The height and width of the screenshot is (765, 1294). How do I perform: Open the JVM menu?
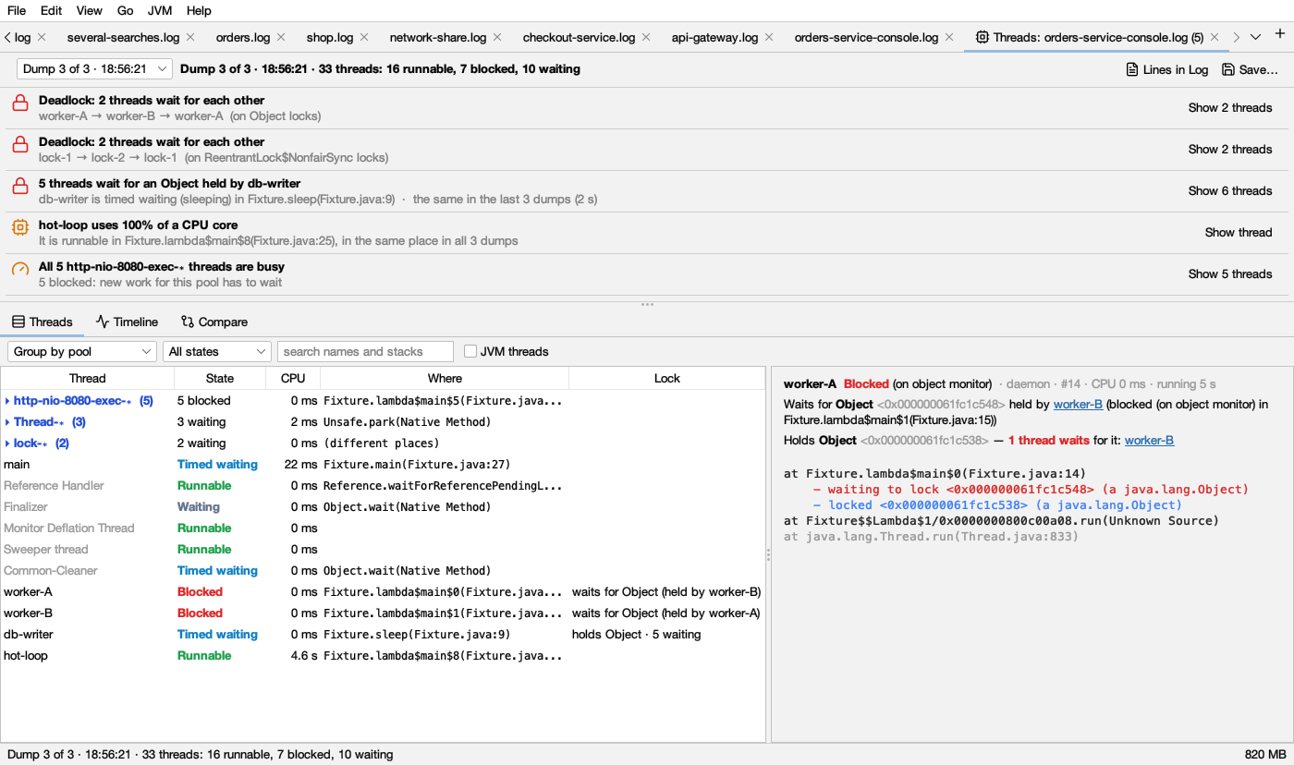point(159,10)
